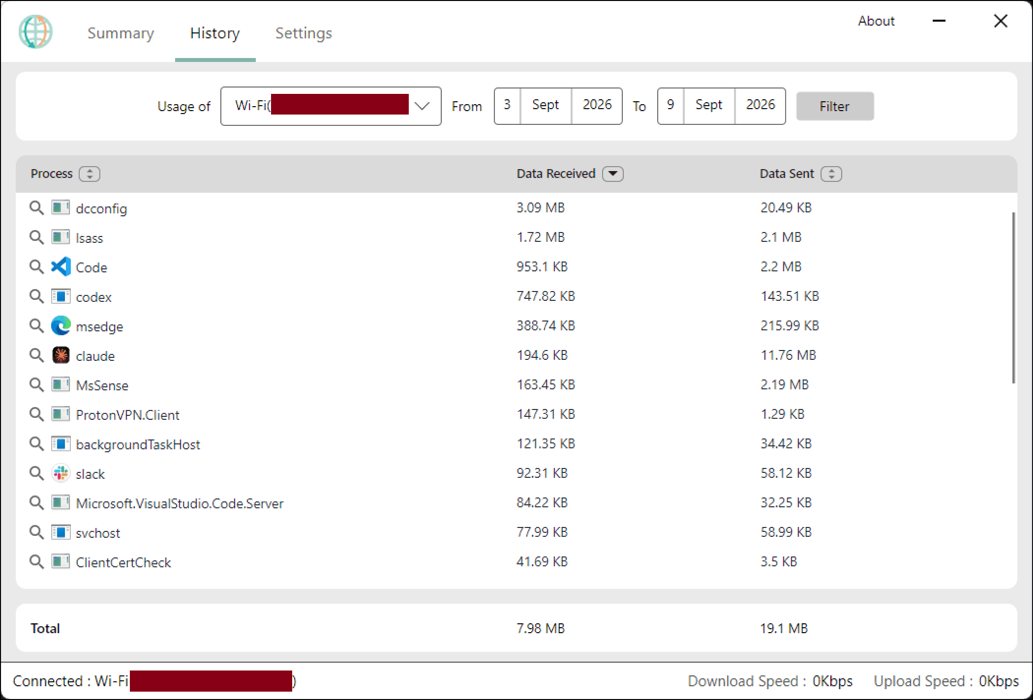The height and width of the screenshot is (700, 1033).
Task: Click the claude app icon
Action: point(61,355)
